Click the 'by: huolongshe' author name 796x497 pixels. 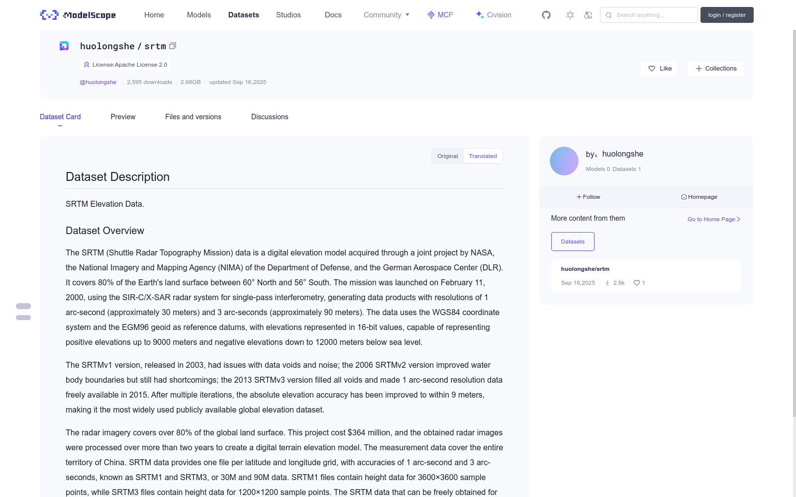(615, 154)
